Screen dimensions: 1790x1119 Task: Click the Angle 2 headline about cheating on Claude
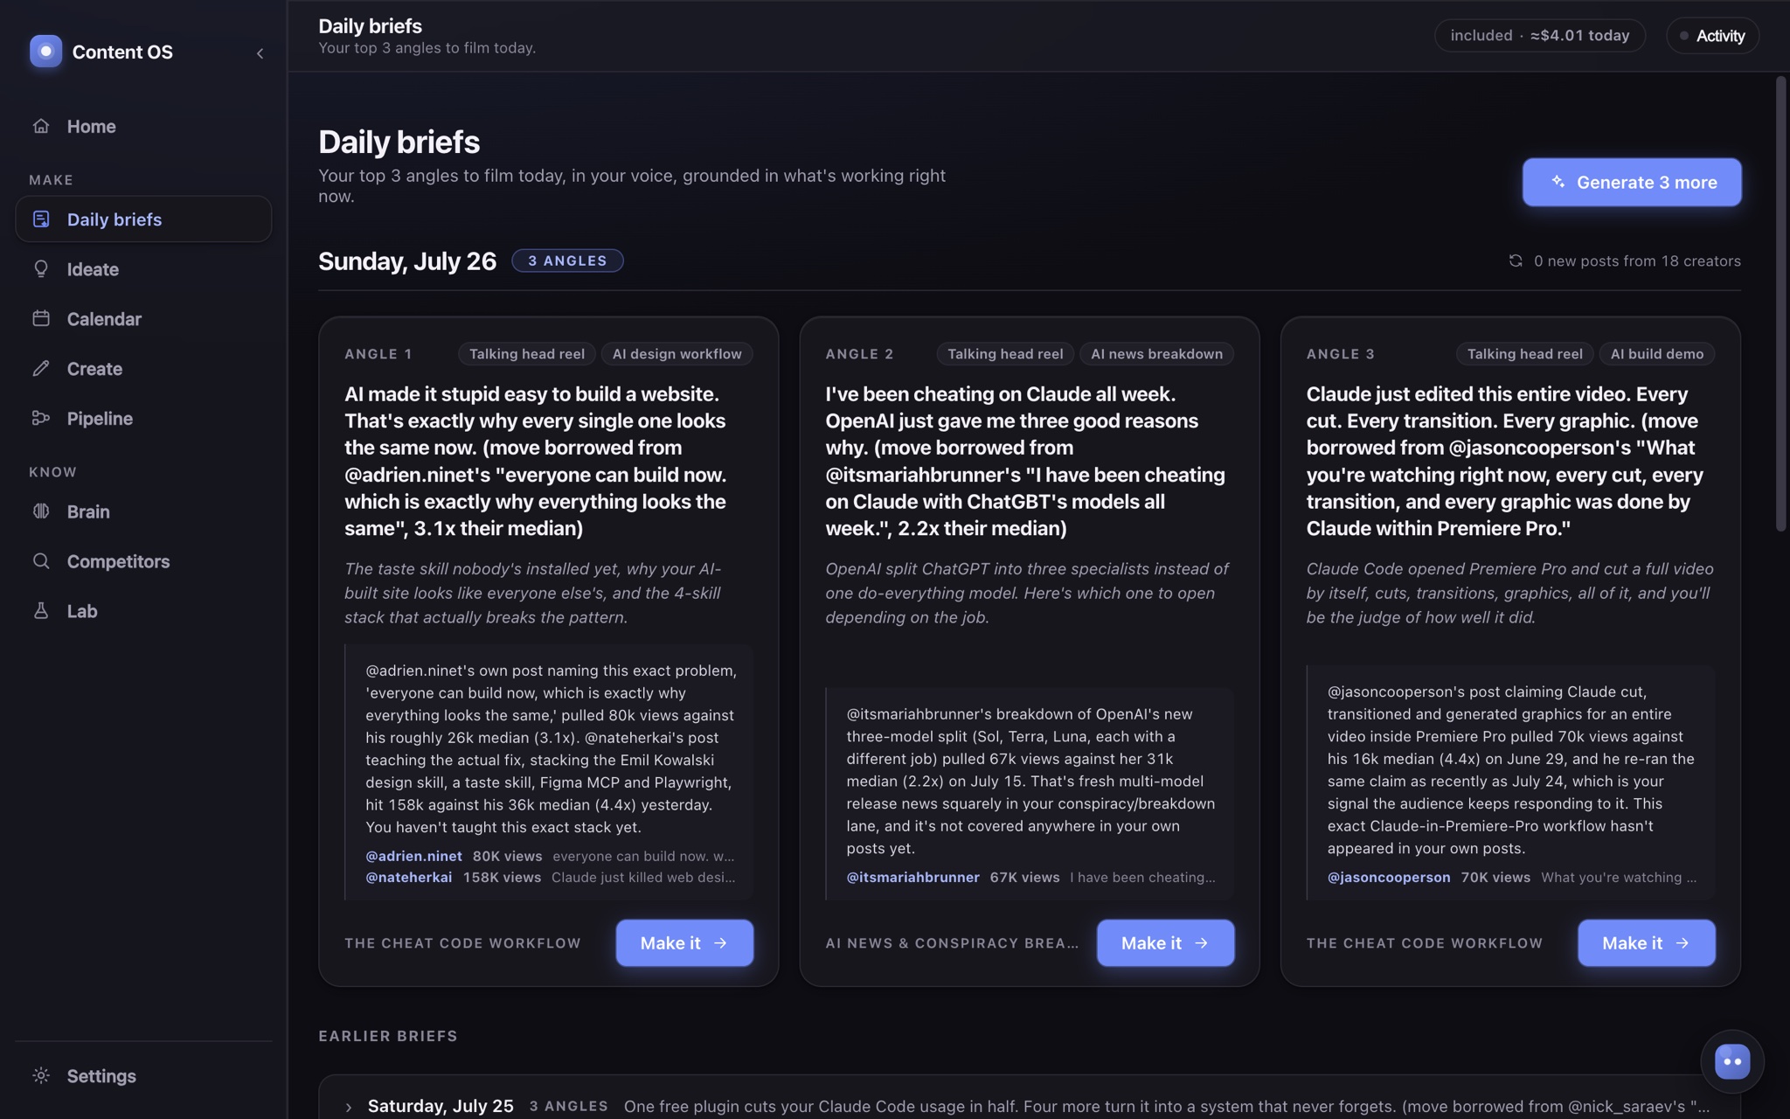[x=1026, y=461]
